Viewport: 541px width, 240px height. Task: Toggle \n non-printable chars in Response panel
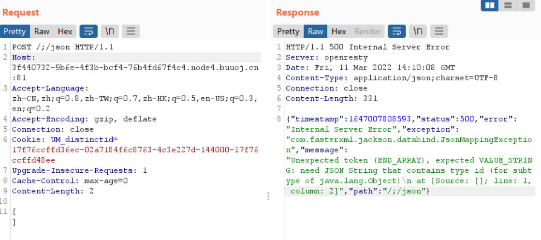click(418, 31)
